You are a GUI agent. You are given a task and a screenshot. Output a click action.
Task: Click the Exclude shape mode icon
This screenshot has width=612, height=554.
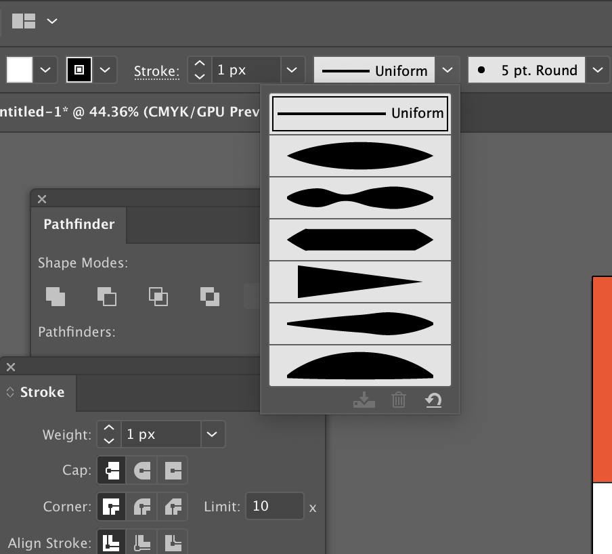210,296
